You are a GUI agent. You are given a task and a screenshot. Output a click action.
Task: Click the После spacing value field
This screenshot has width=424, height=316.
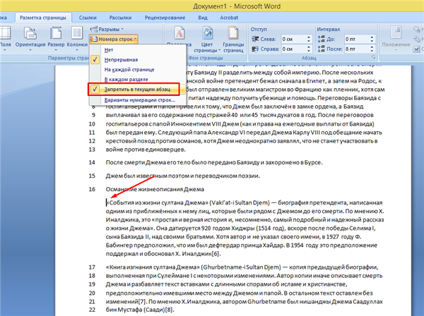point(356,49)
